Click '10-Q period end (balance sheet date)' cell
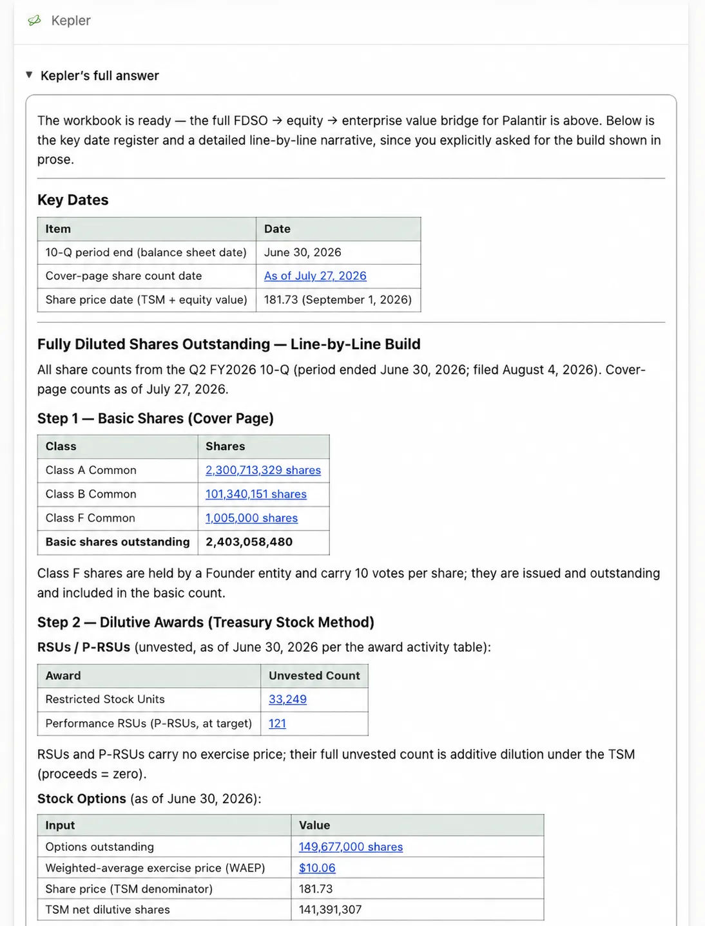Image resolution: width=705 pixels, height=926 pixels. pos(146,252)
